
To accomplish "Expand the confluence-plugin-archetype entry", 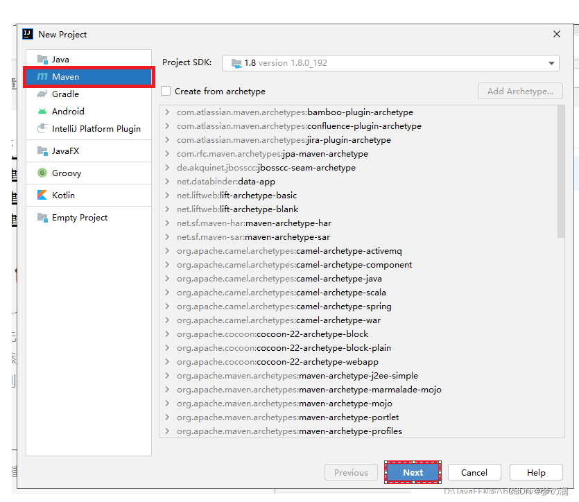I will pyautogui.click(x=167, y=126).
